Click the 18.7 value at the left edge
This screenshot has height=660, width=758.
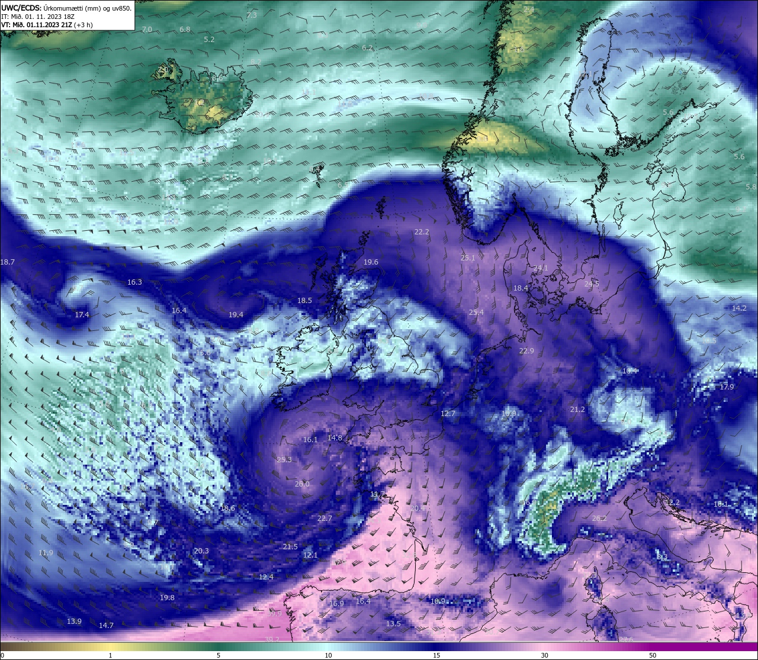[8, 262]
